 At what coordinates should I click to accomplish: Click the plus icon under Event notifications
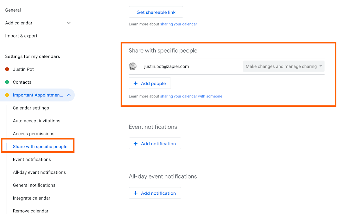point(135,144)
